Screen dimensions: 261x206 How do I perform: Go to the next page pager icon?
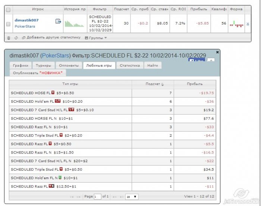point(114,197)
